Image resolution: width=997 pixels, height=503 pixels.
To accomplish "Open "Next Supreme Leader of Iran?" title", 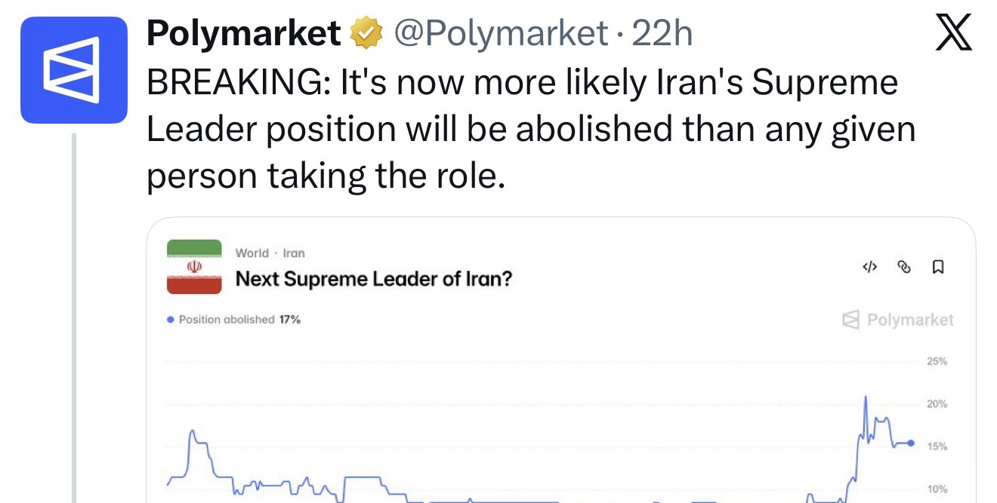I will point(374,279).
